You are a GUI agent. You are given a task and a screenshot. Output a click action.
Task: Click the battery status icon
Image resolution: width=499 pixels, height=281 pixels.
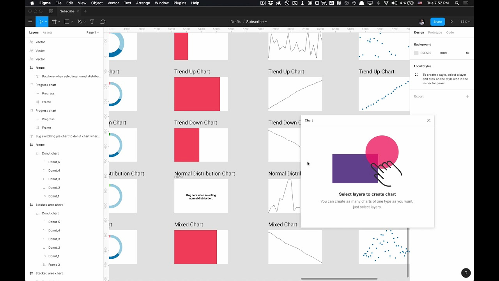coord(410,3)
